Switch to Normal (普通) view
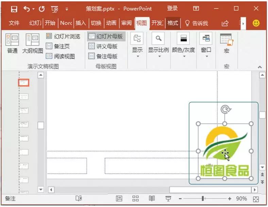 click(12, 44)
